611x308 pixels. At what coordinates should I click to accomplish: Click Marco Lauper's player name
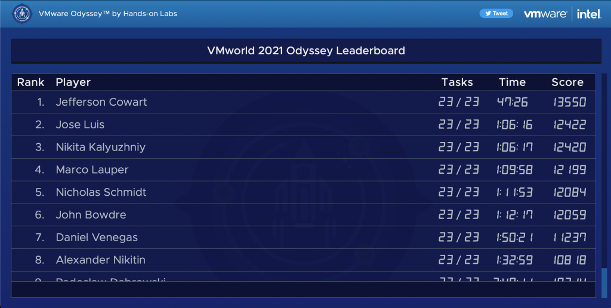(92, 170)
